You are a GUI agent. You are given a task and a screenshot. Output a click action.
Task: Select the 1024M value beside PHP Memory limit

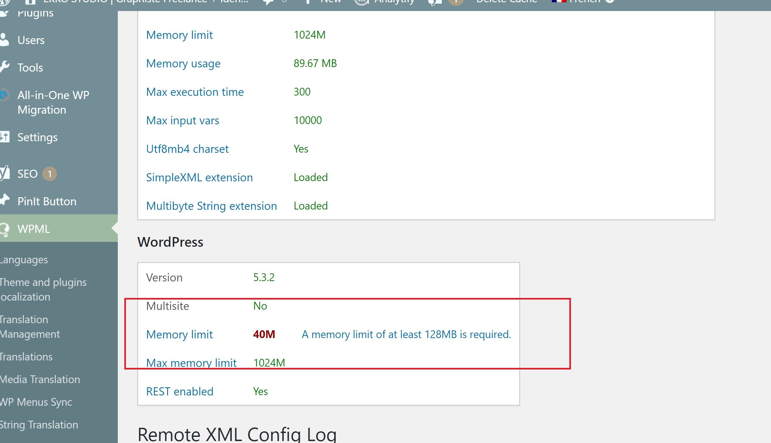(309, 35)
